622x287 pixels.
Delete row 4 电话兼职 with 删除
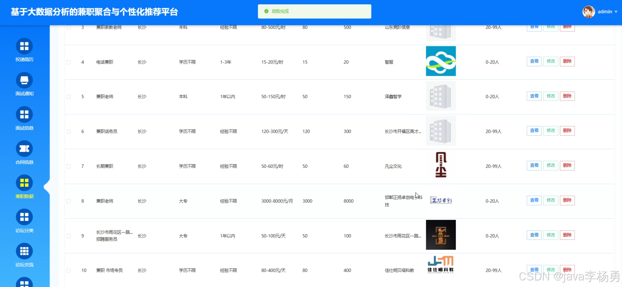tap(567, 61)
